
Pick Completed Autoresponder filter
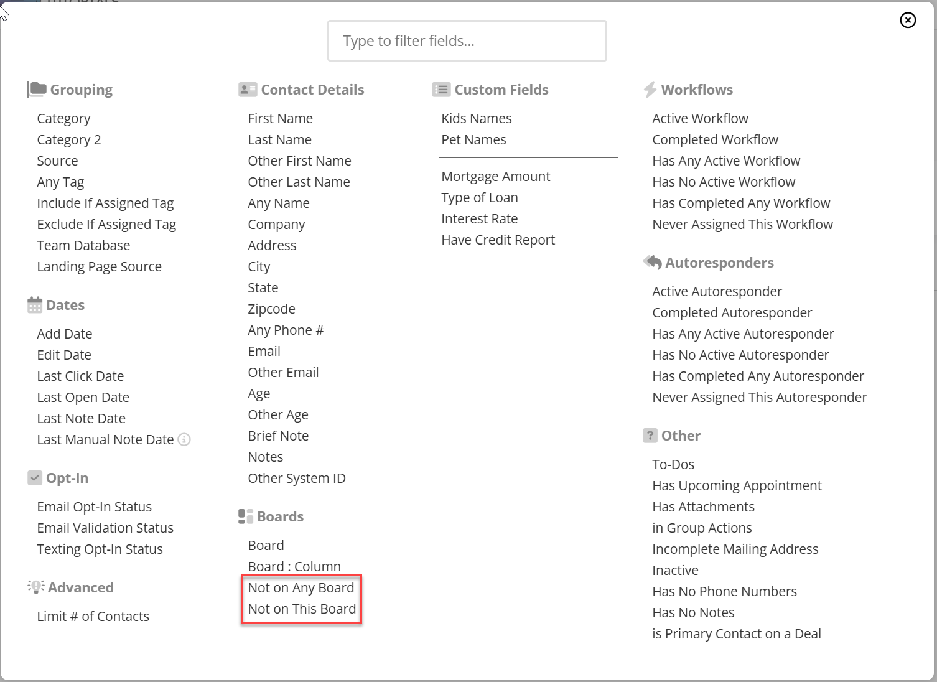[732, 313]
